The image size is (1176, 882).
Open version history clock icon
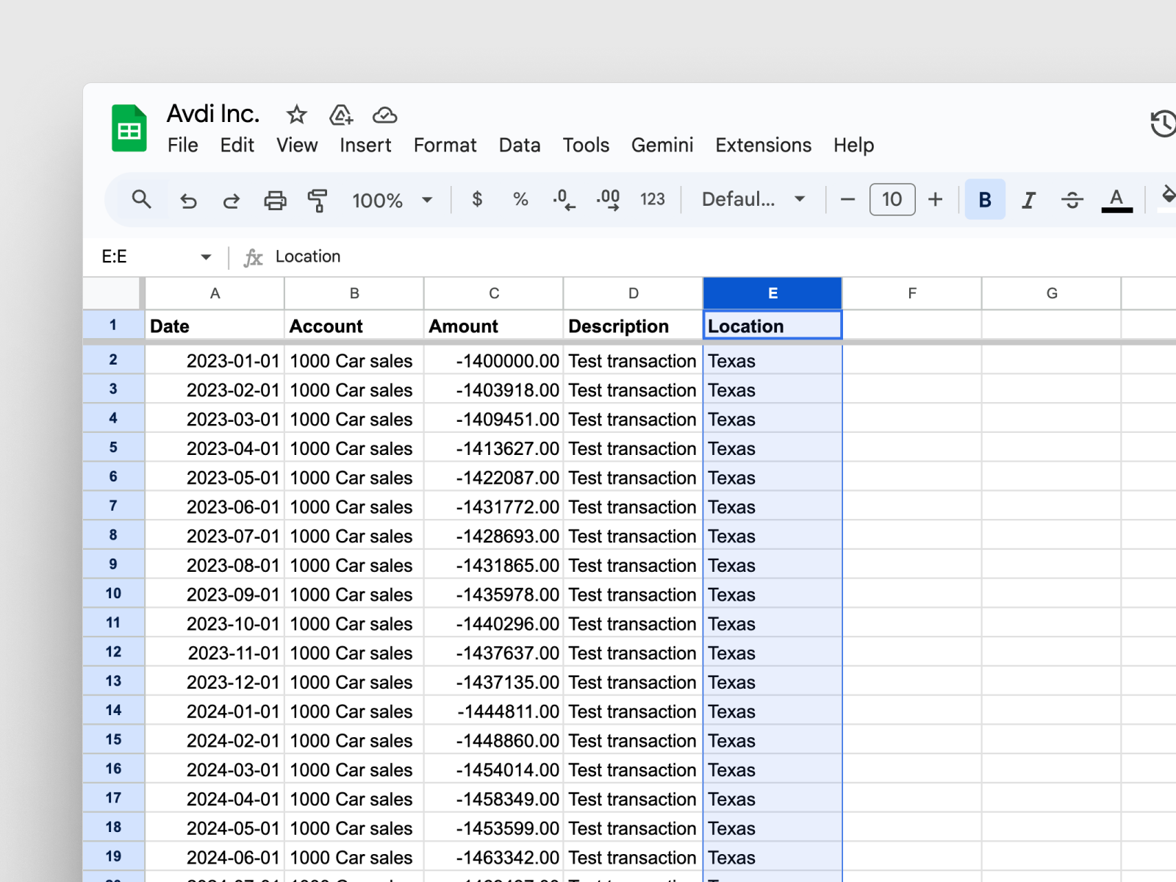(1163, 123)
